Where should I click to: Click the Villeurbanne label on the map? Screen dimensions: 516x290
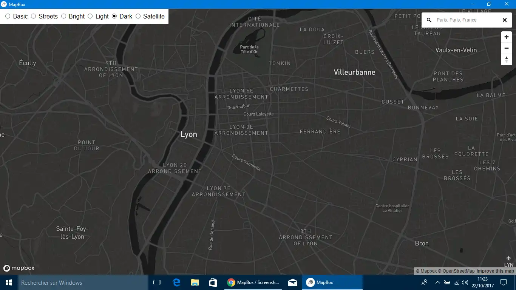point(355,72)
